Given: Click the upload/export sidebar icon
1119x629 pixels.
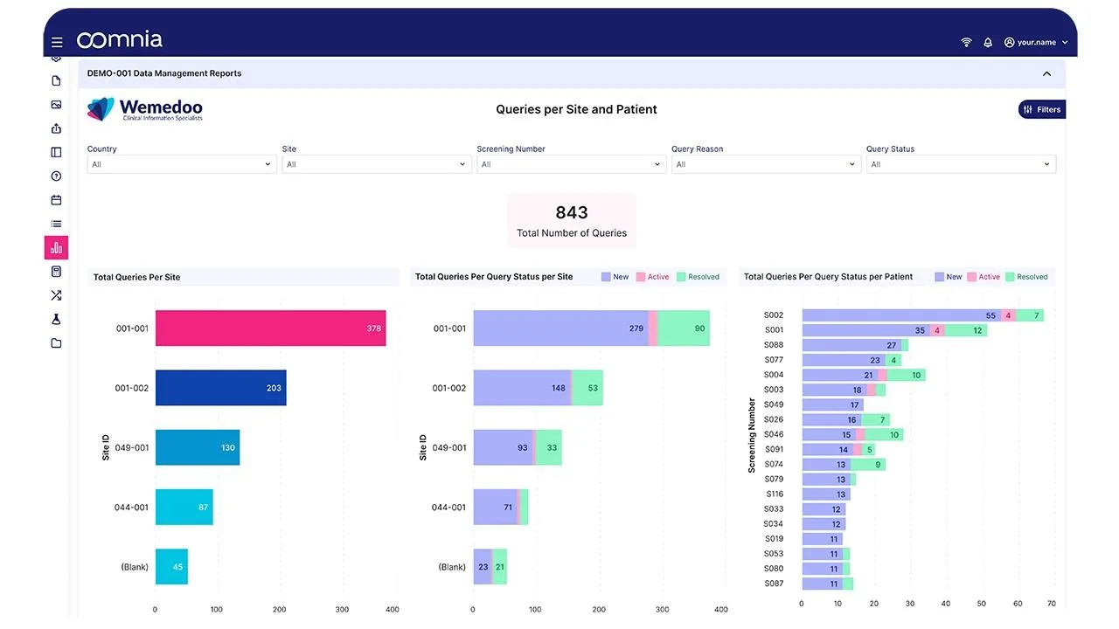Looking at the screenshot, I should (56, 128).
